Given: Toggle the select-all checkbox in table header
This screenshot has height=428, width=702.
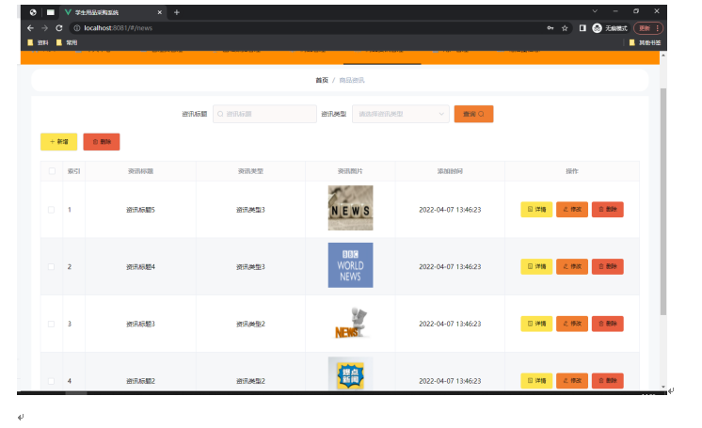Looking at the screenshot, I should (52, 171).
